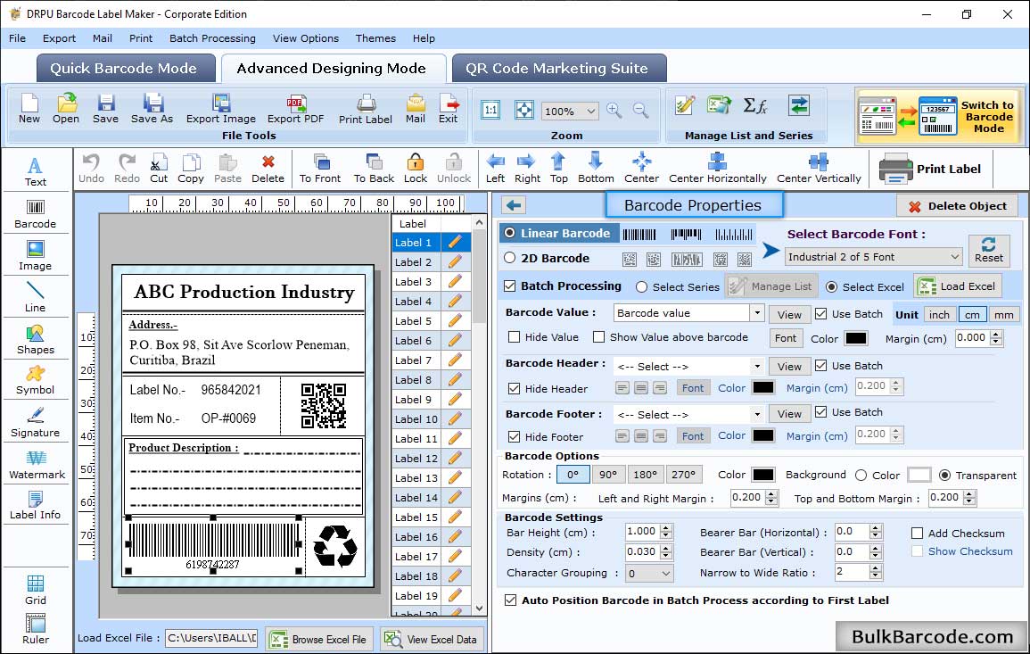The width and height of the screenshot is (1030, 654).
Task: Toggle the Grid display
Action: click(x=36, y=590)
